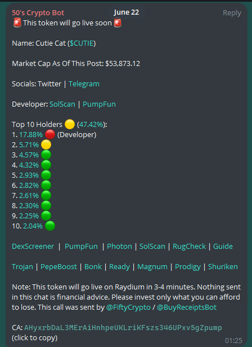Click the green circle beside 2.93%
Screen dimensions: 252x347
46,175
